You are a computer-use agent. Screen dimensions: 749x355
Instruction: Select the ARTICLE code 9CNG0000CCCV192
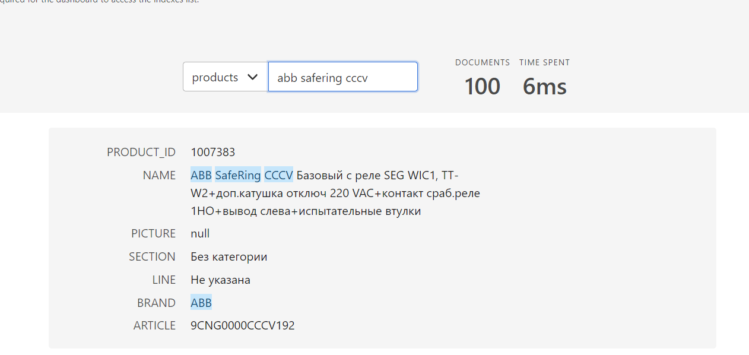pyautogui.click(x=243, y=325)
